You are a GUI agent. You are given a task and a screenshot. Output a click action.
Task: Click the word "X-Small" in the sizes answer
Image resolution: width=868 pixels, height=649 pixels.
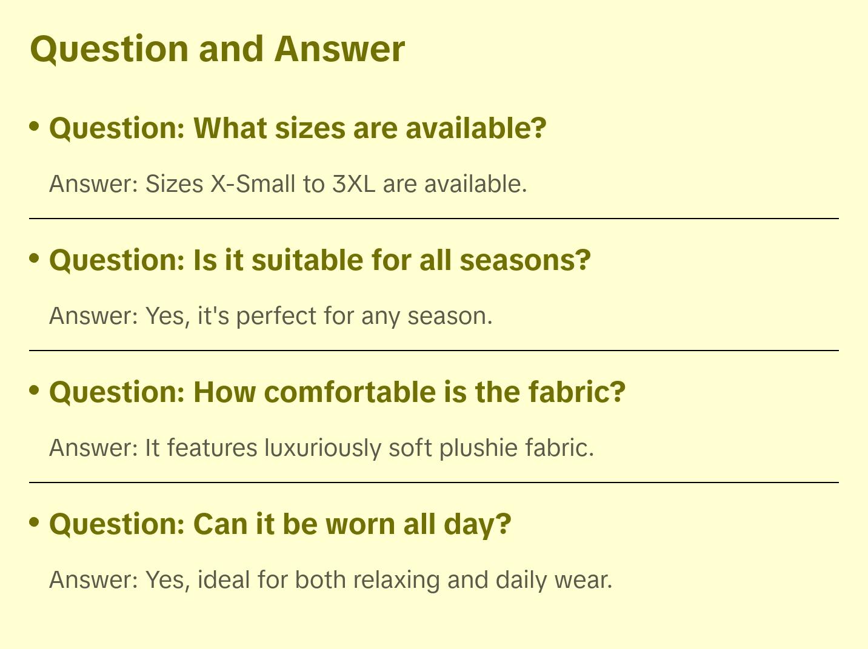pyautogui.click(x=253, y=184)
